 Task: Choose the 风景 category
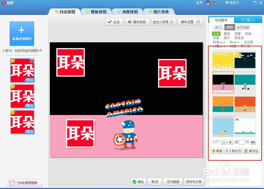(x=216, y=38)
